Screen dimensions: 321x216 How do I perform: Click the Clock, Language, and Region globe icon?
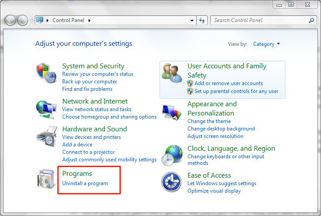tap(172, 156)
